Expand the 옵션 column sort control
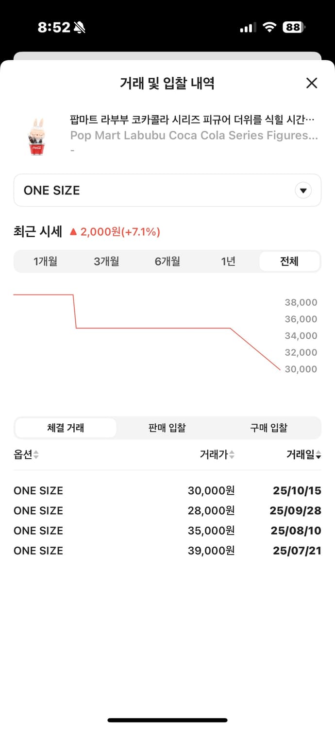The height and width of the screenshot is (729, 335). point(35,455)
